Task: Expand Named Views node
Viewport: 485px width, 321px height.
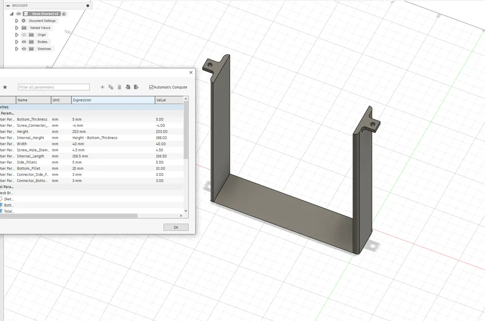Action: pyautogui.click(x=16, y=28)
